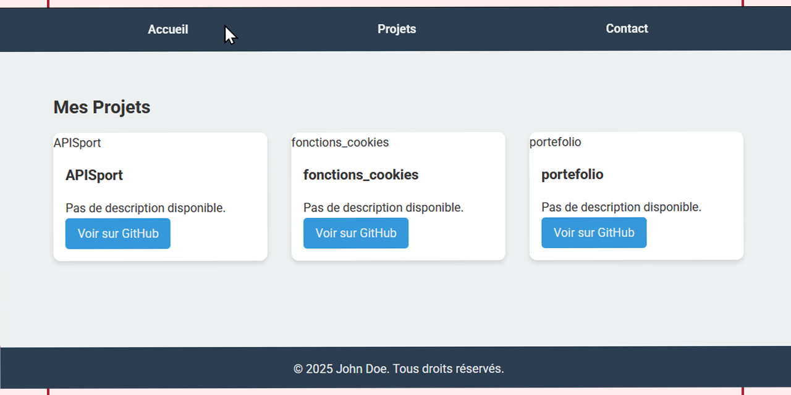Select the APISport card title
This screenshot has height=395, width=791.
point(94,175)
